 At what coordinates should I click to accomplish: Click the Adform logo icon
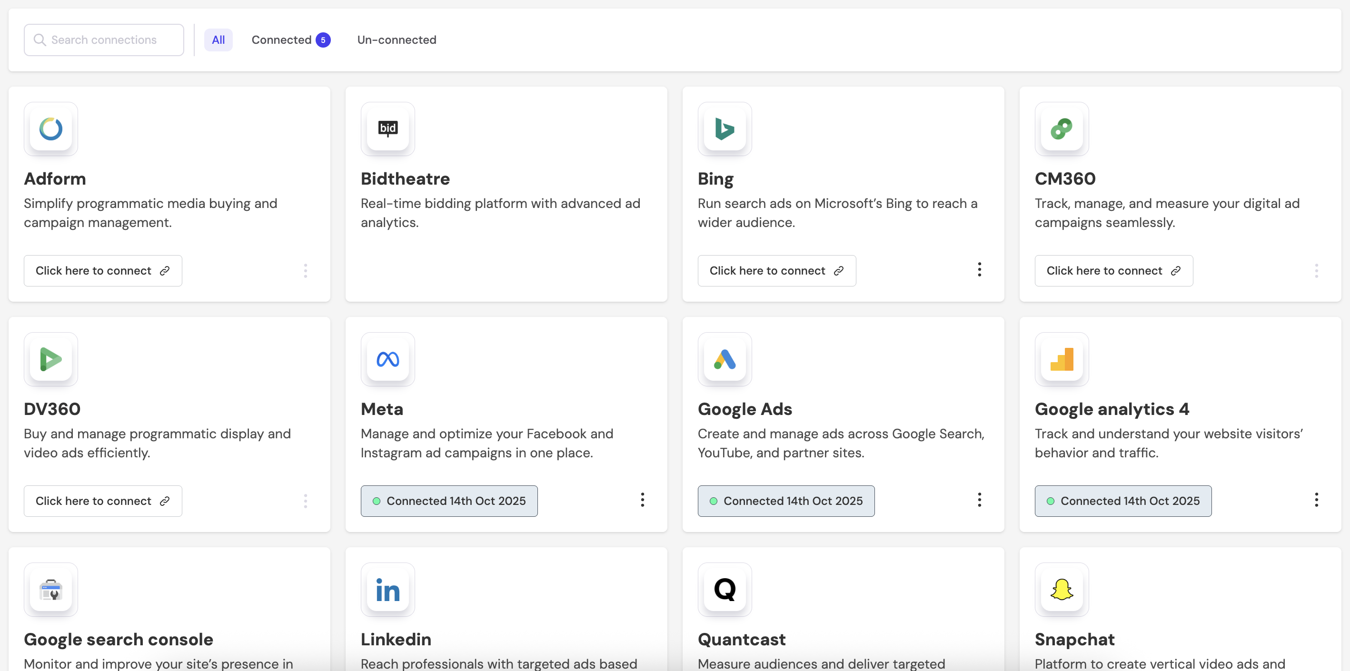click(51, 129)
